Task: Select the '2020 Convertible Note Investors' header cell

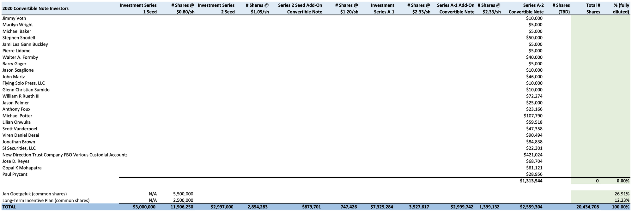Action: (35, 9)
